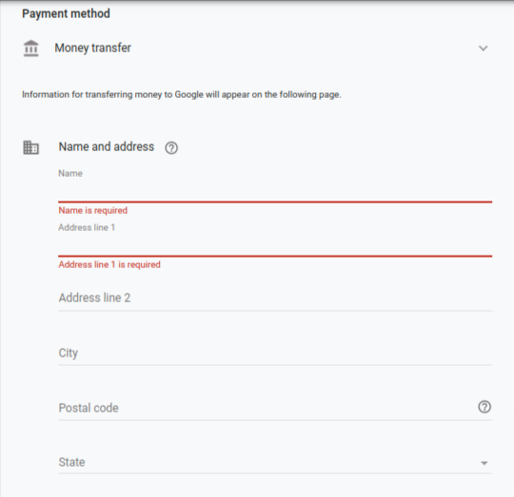
Task: Click the small Address line 1 label
Action: pyautogui.click(x=87, y=227)
